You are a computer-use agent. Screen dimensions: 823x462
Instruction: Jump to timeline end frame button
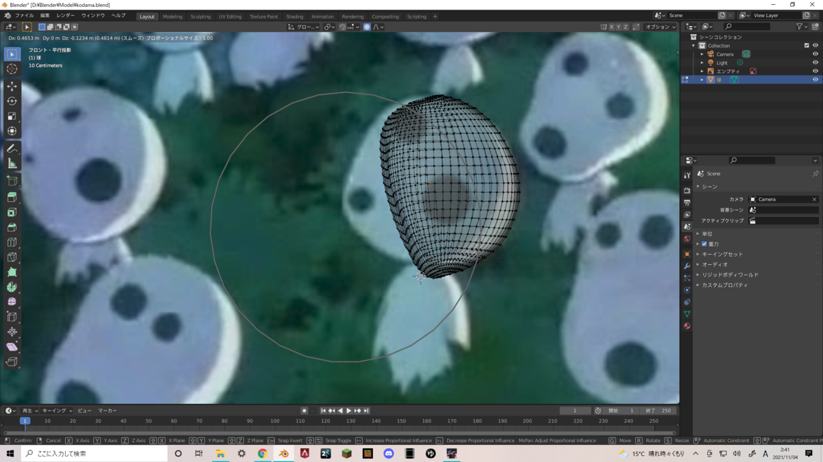(x=366, y=411)
